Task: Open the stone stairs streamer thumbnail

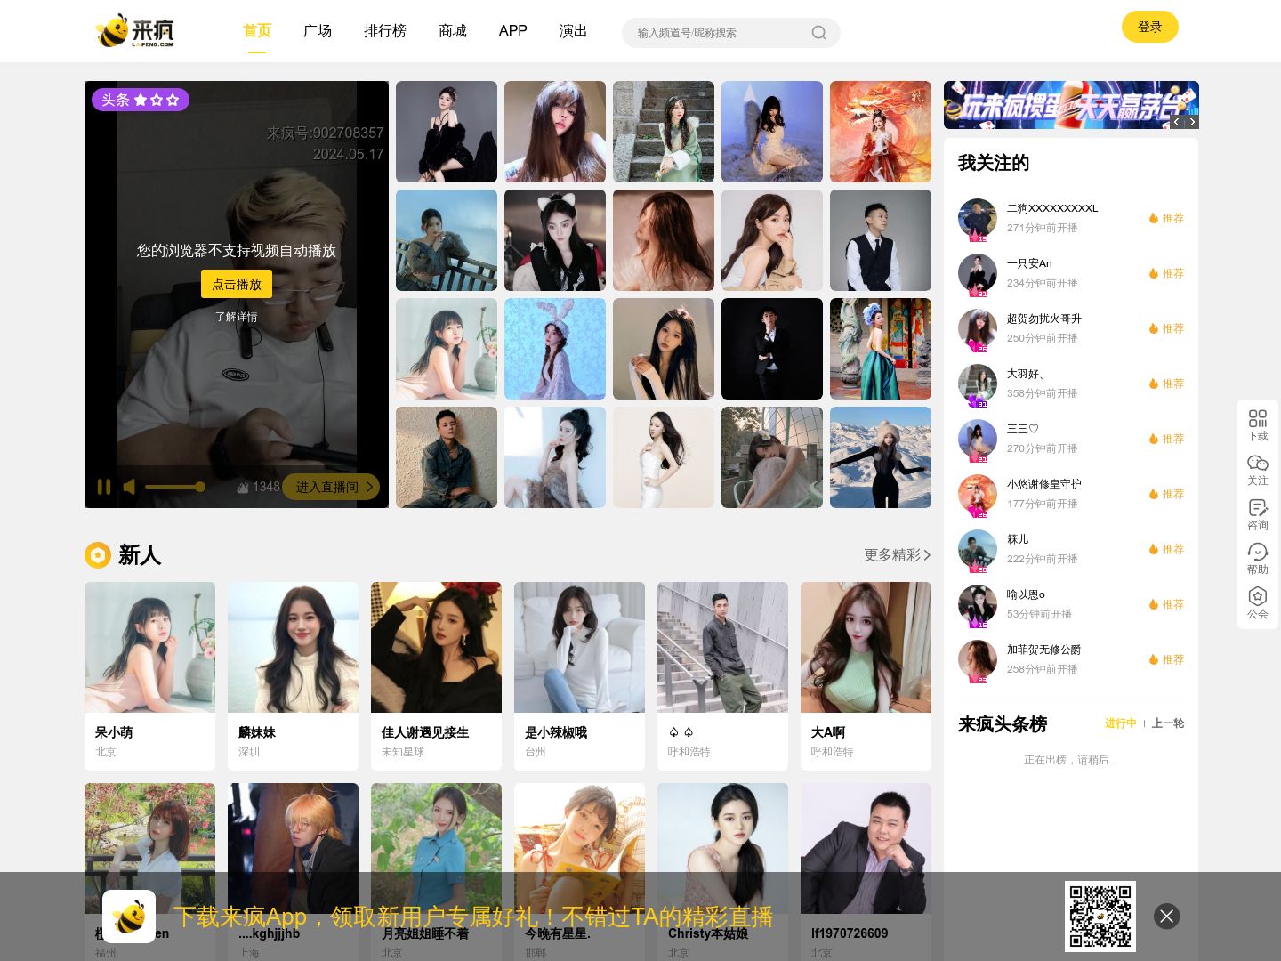Action: [664, 132]
